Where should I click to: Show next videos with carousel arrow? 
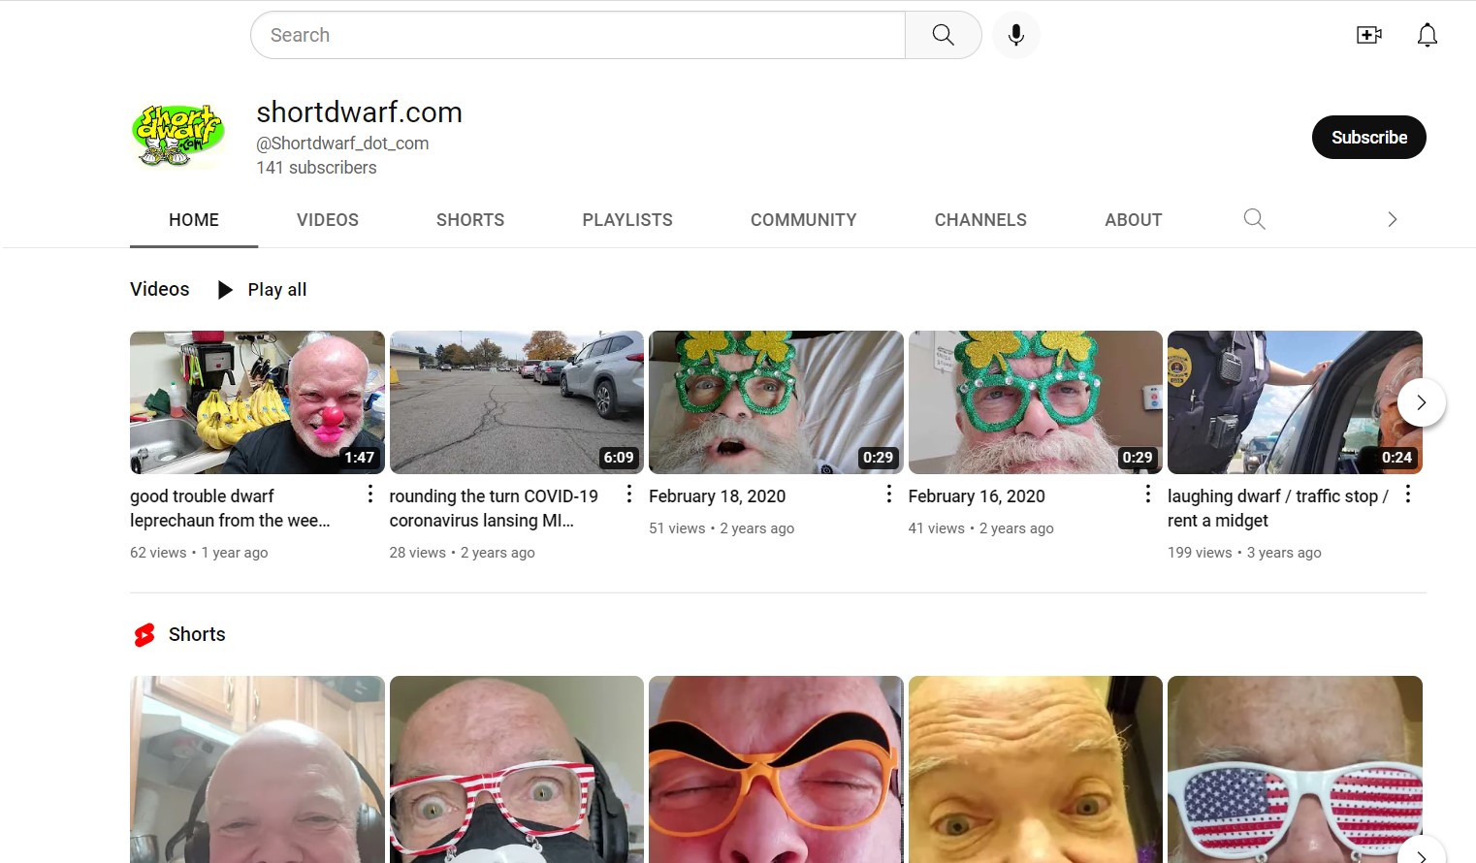[x=1421, y=402]
